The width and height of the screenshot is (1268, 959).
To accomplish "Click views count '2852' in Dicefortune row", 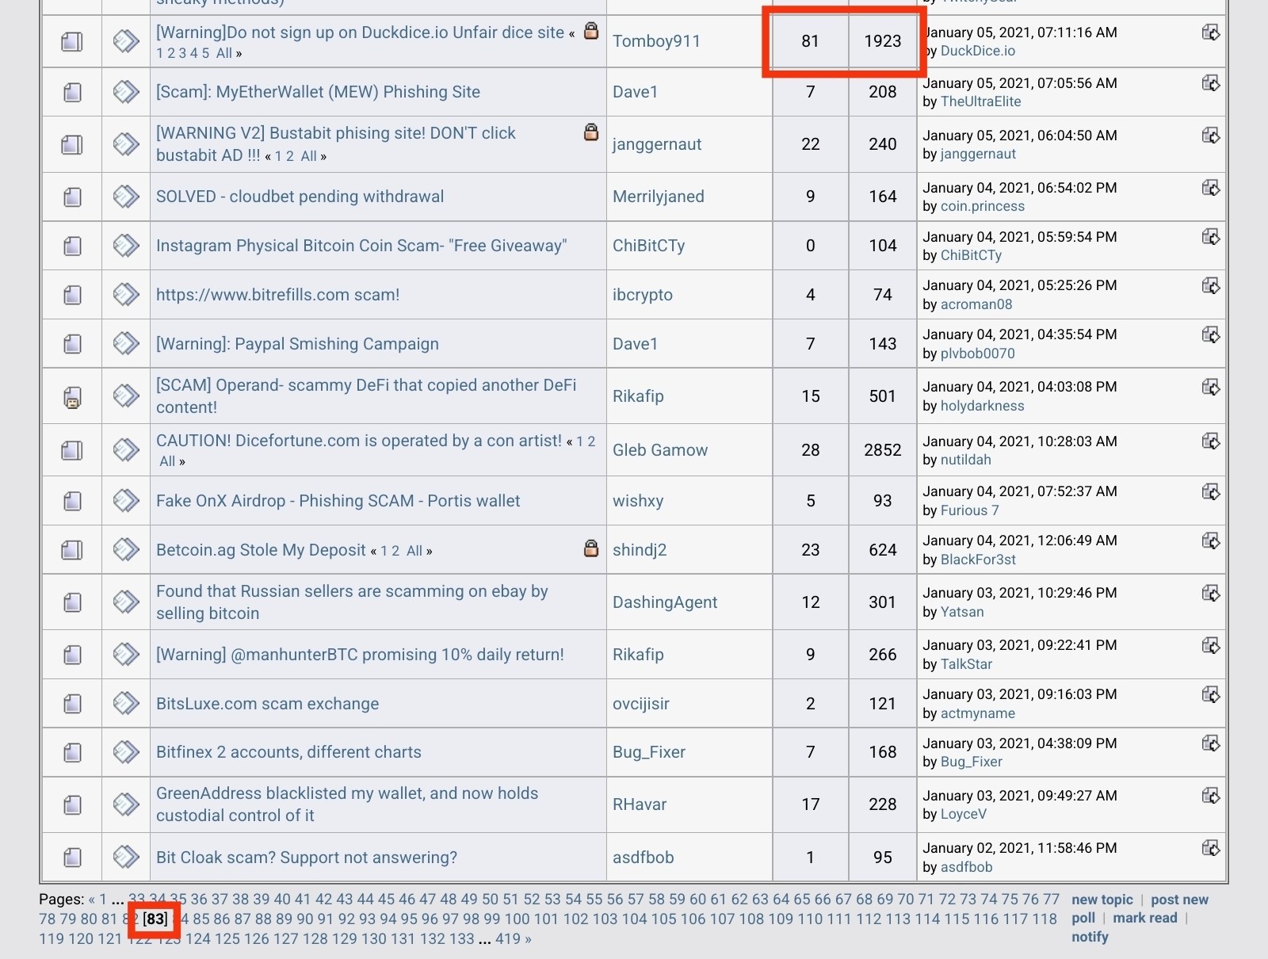I will click(x=883, y=450).
